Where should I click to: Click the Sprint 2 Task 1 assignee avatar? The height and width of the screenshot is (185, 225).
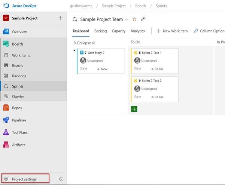click(x=137, y=60)
